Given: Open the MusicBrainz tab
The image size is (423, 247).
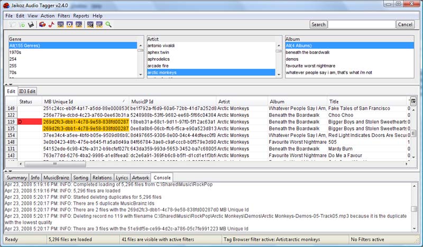Looking at the screenshot, I should (56, 178).
